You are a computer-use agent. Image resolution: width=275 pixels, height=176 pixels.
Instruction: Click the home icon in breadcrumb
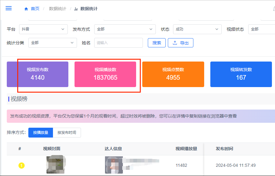(x=26, y=9)
